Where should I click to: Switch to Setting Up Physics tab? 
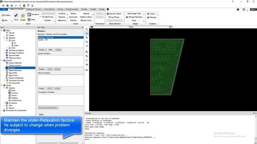(34, 9)
